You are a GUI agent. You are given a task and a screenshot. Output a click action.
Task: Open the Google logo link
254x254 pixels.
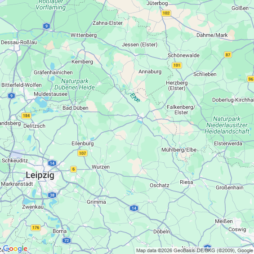(15, 249)
